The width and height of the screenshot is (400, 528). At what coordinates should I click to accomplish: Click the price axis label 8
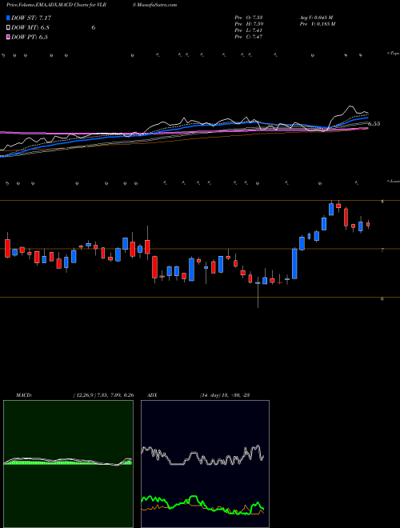click(x=382, y=202)
